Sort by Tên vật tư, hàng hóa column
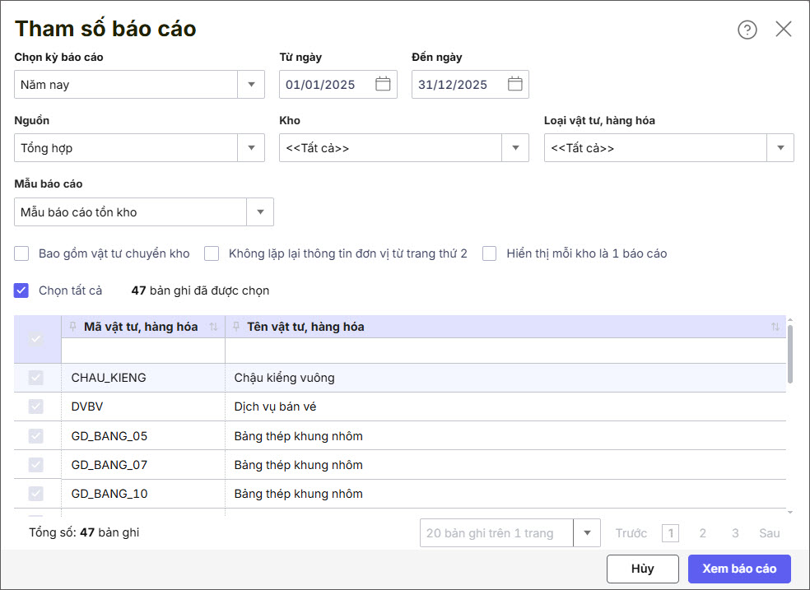This screenshot has width=810, height=590. pos(775,327)
